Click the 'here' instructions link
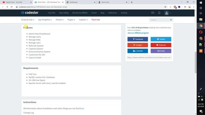The width and height of the screenshot is (205, 115). coord(82,108)
